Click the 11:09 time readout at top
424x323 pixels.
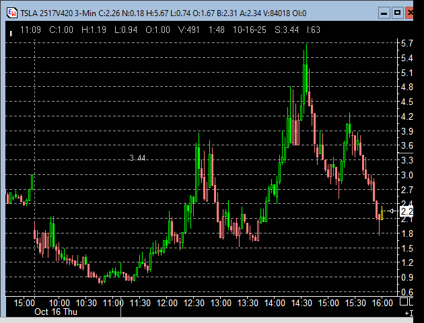point(31,30)
